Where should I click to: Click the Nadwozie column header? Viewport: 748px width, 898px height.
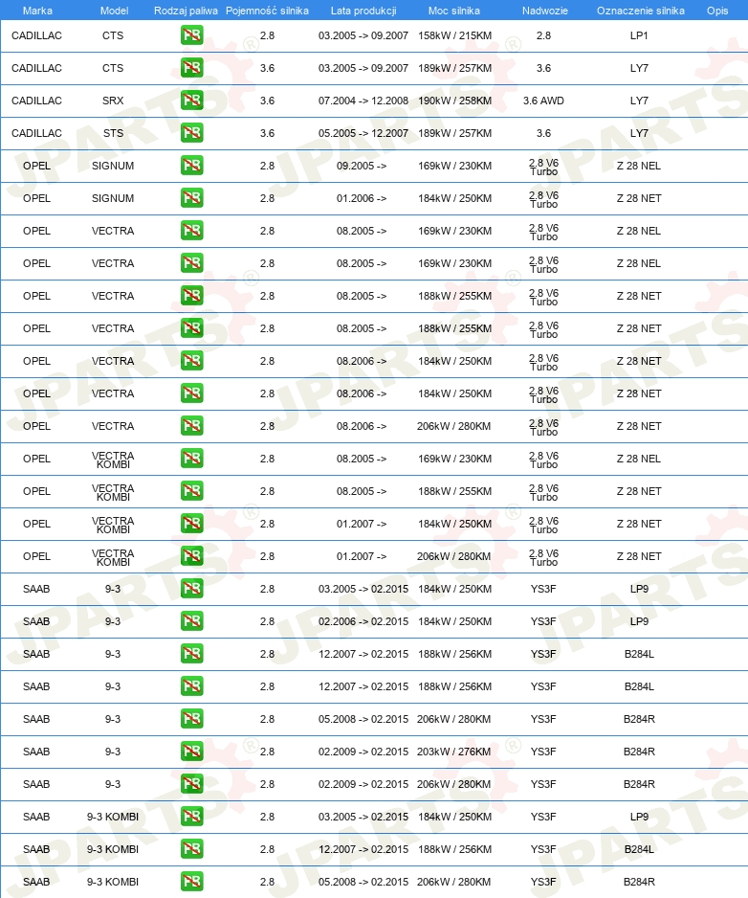tap(545, 11)
